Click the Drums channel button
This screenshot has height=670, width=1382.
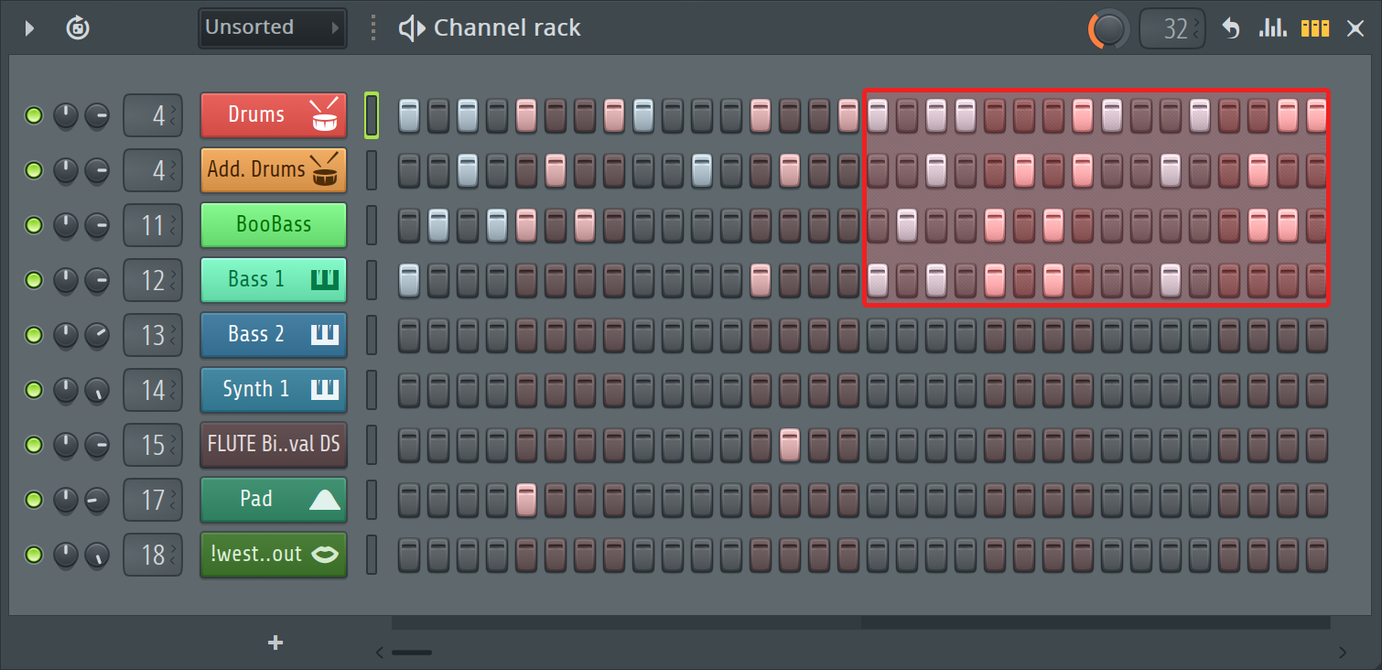pos(274,115)
